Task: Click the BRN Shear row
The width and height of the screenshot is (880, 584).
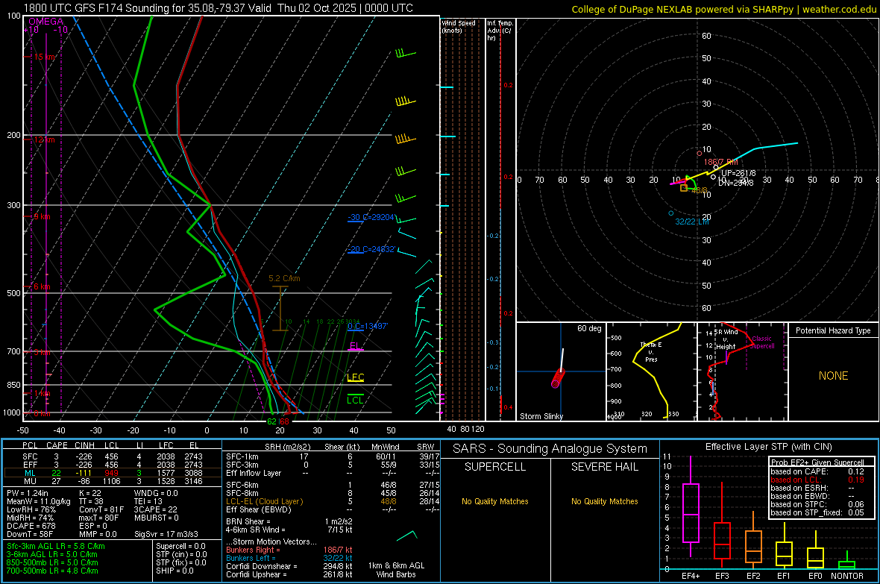Action: pos(289,521)
